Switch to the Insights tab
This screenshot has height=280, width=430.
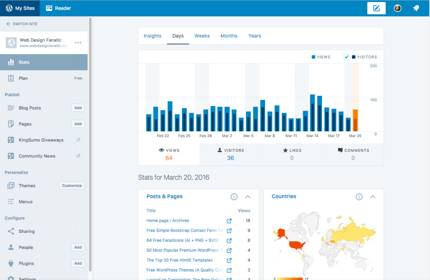click(x=152, y=36)
